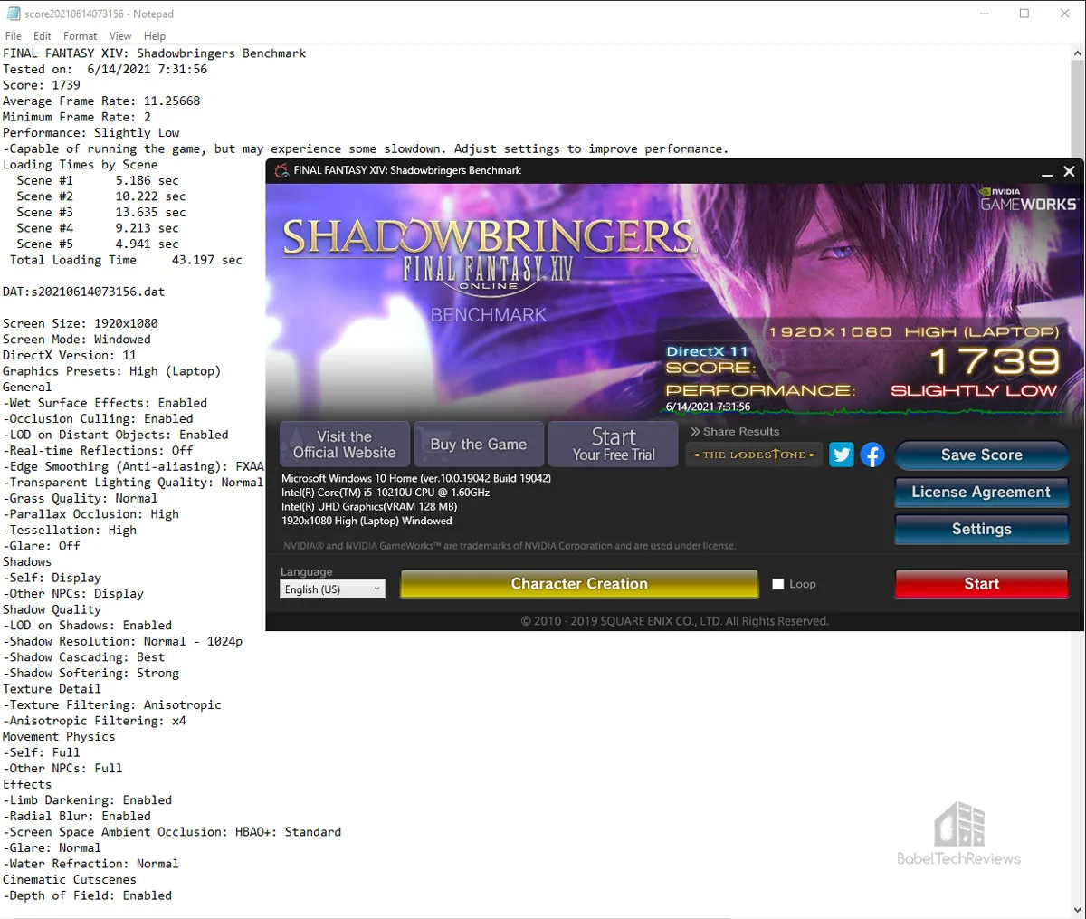Share results on Twitter
1086x919 pixels.
[x=842, y=455]
